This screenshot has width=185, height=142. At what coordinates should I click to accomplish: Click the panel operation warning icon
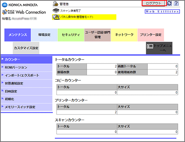coord(56,17)
